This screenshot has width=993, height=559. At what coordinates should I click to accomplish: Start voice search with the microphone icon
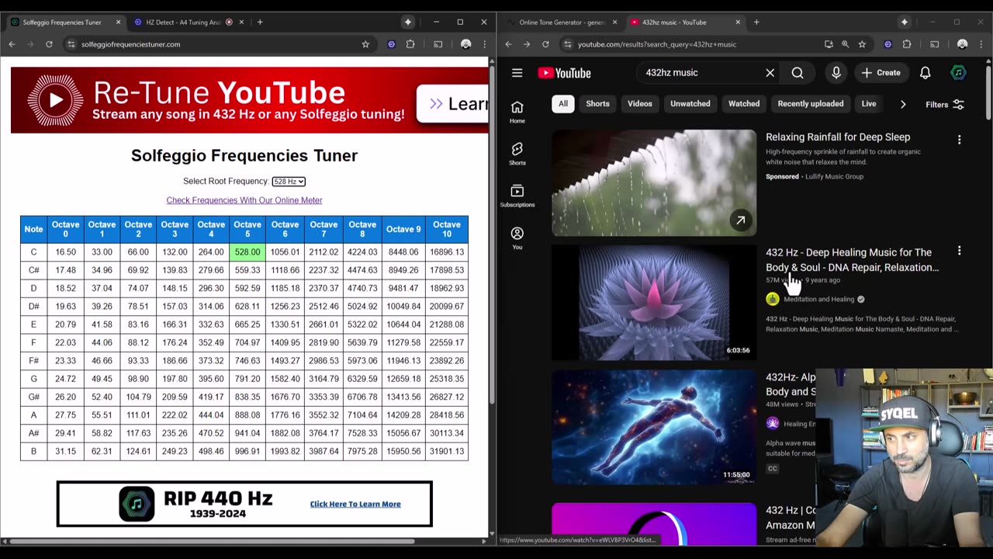[x=836, y=73]
